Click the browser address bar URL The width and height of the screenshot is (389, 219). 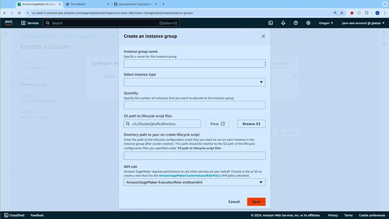click(112, 13)
